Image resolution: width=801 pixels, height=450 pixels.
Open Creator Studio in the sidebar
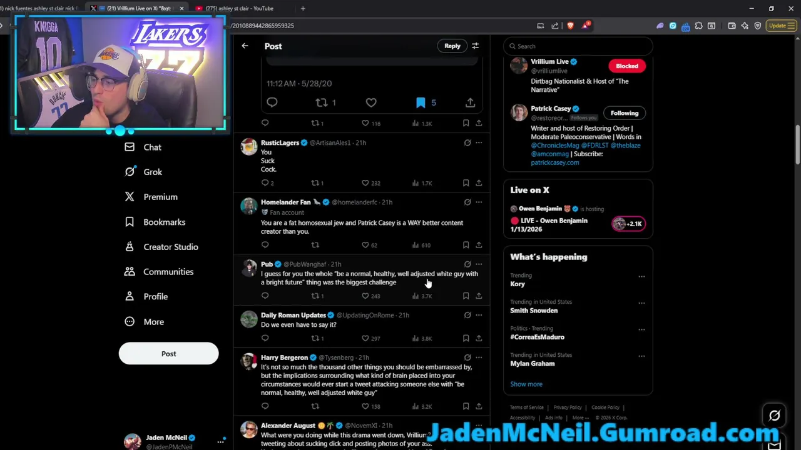(161, 247)
